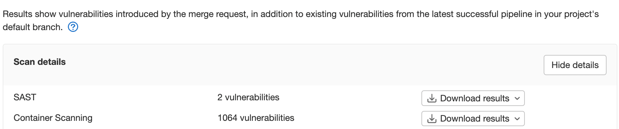
Task: Expand the SAST Download results chevron
Action: (517, 99)
